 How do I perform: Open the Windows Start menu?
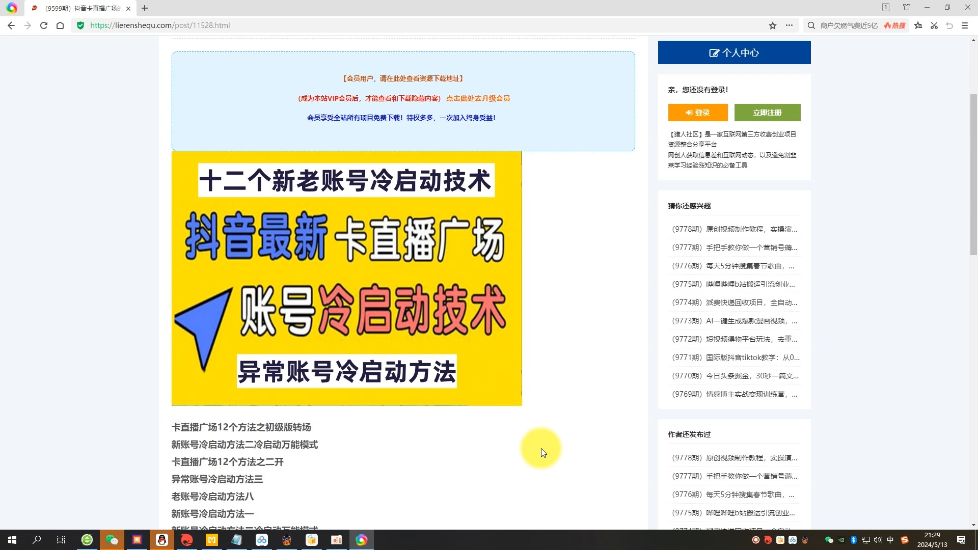point(12,540)
